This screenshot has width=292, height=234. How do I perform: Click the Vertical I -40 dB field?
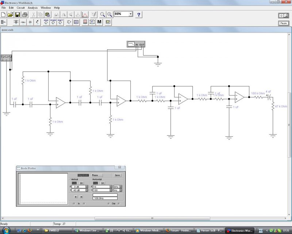(x=78, y=190)
